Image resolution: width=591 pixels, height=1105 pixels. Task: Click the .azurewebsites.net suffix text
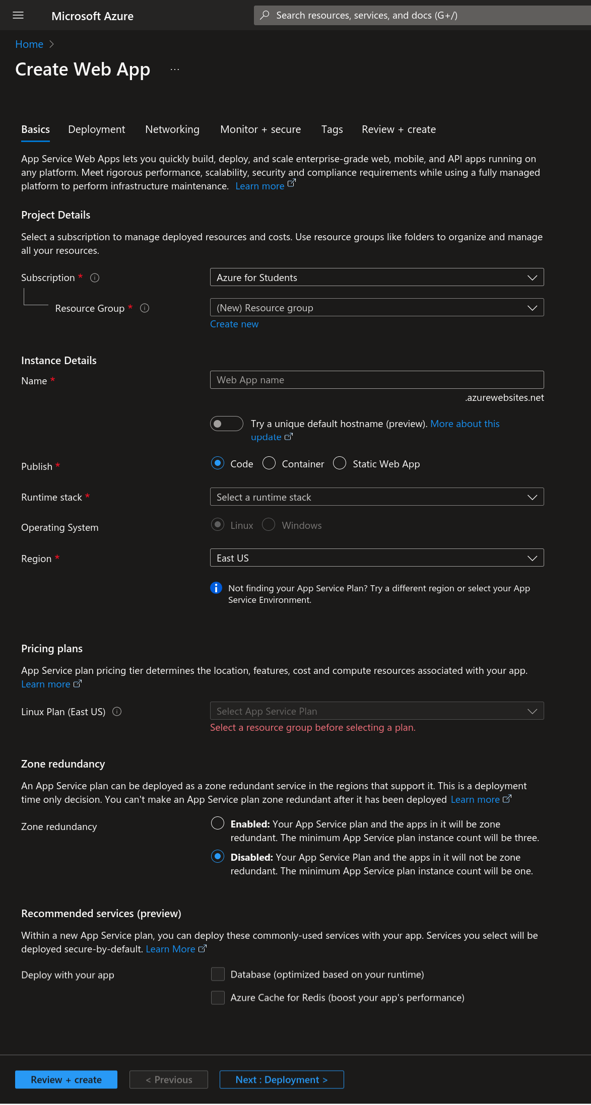click(x=504, y=397)
